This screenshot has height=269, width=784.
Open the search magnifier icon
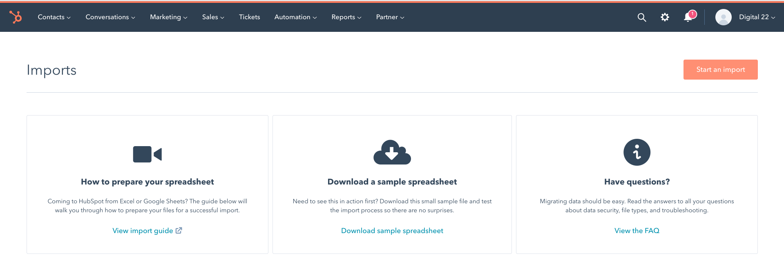coord(642,17)
